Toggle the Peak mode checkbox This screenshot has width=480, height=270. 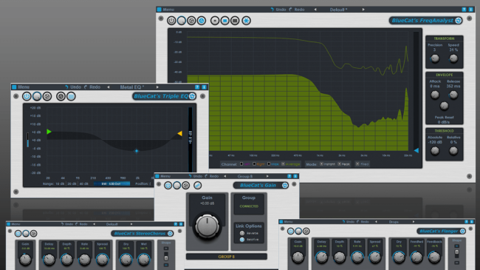click(339, 164)
